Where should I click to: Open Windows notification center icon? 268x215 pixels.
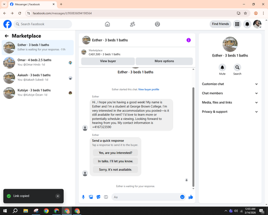[262, 211]
